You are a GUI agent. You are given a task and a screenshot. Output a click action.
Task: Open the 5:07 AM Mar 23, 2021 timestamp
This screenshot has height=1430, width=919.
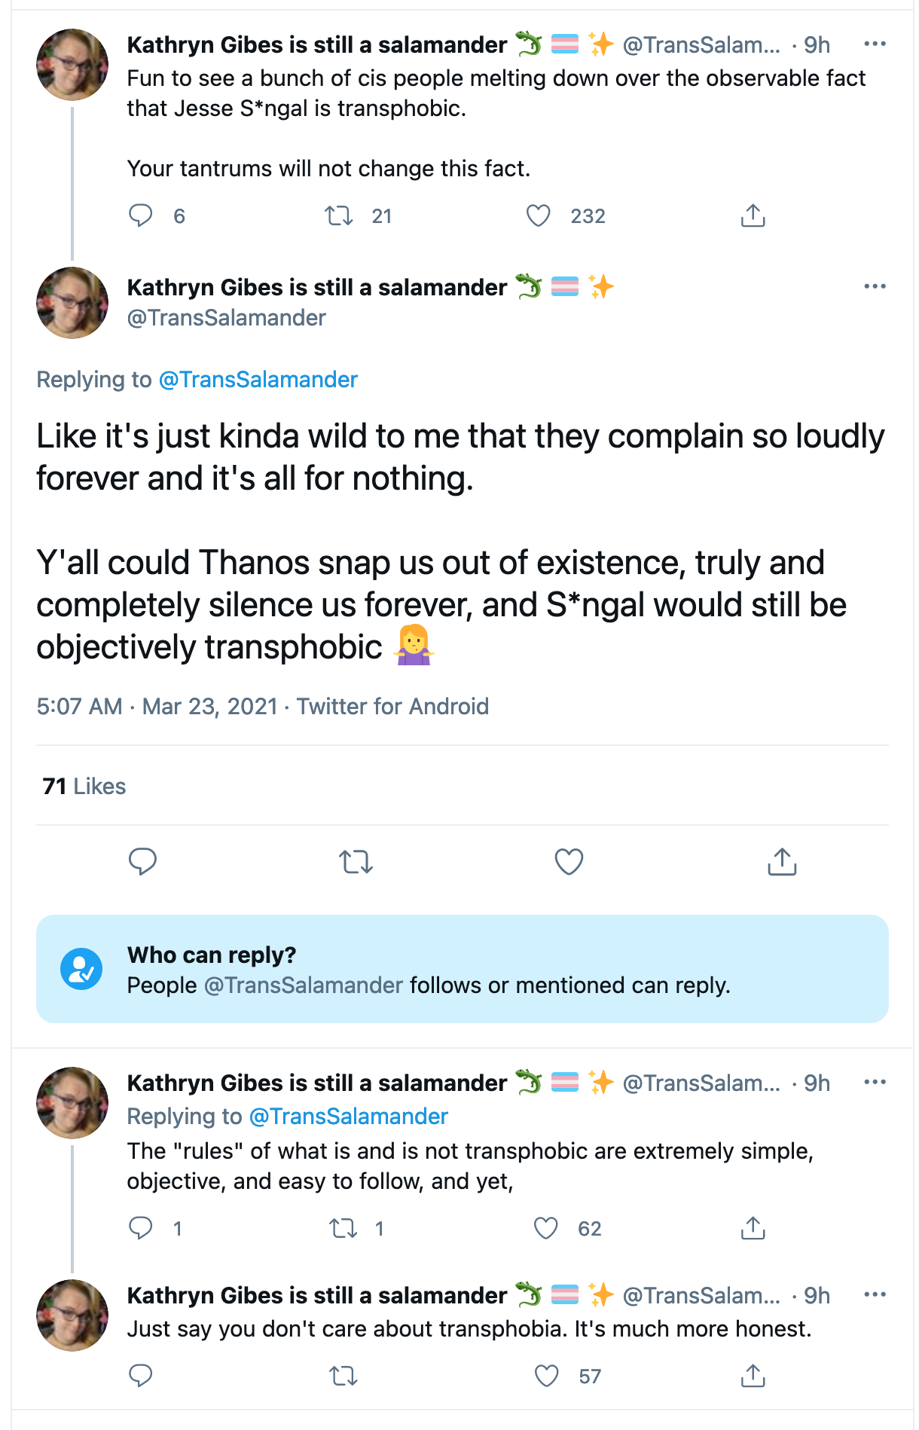click(x=157, y=706)
